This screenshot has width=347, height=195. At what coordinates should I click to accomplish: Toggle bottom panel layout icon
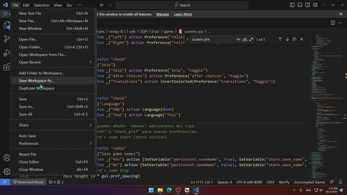point(300,5)
